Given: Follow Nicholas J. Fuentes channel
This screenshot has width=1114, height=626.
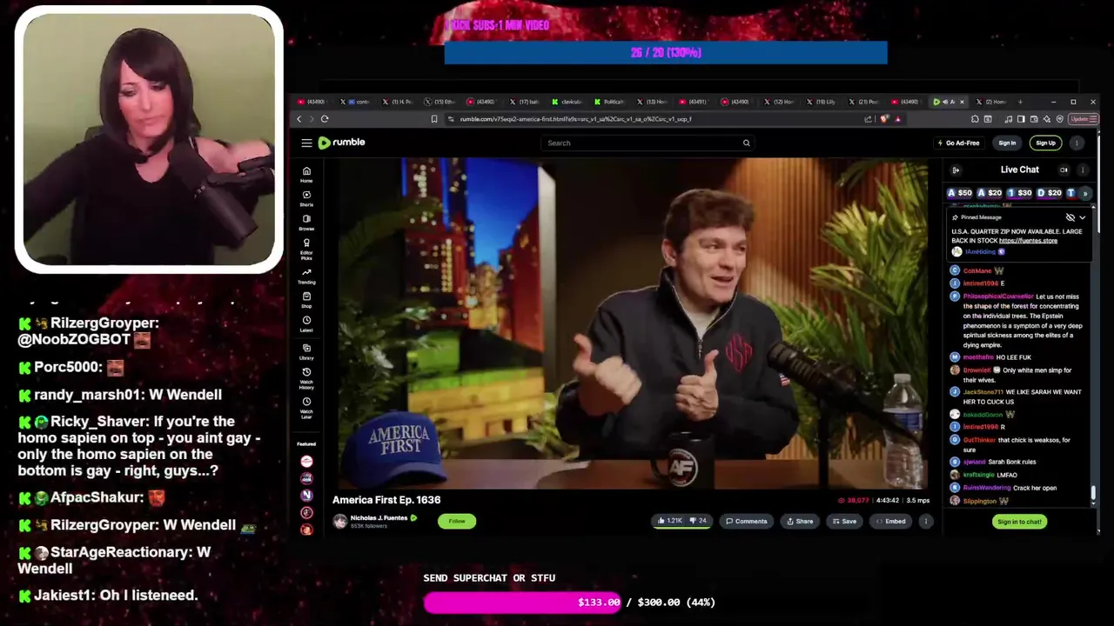Looking at the screenshot, I should tap(457, 521).
